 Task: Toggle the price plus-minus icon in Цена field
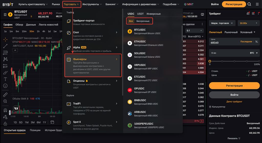coord(257,42)
